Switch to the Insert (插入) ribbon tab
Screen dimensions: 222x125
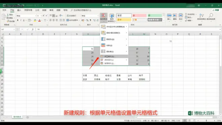19,10
